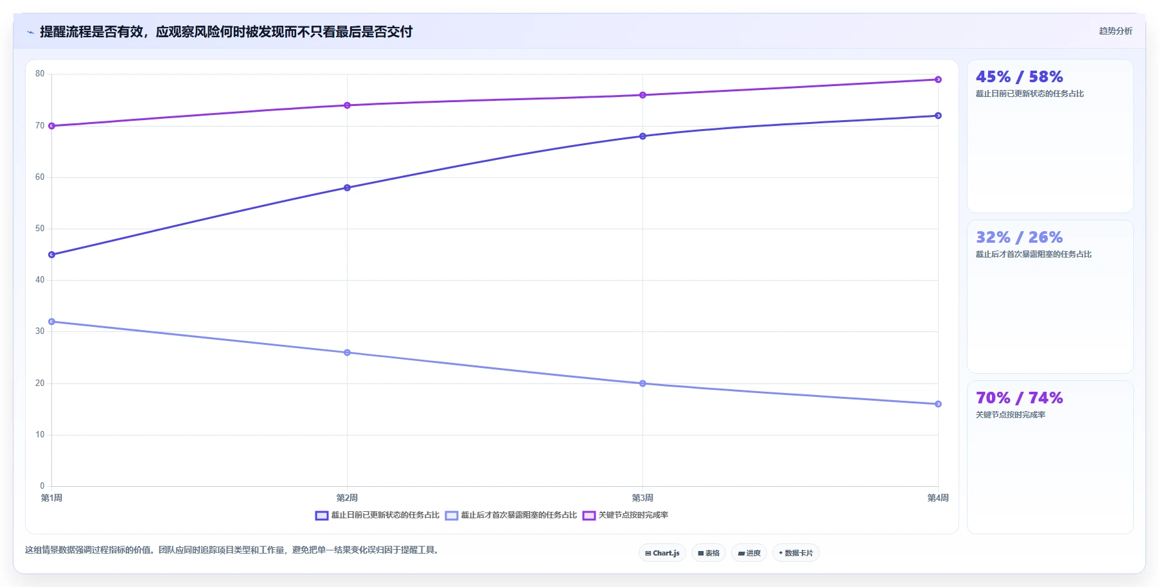Click the 第4周 point at 16 on light blue line
Viewport: 1159px width, 587px height.
coord(938,404)
